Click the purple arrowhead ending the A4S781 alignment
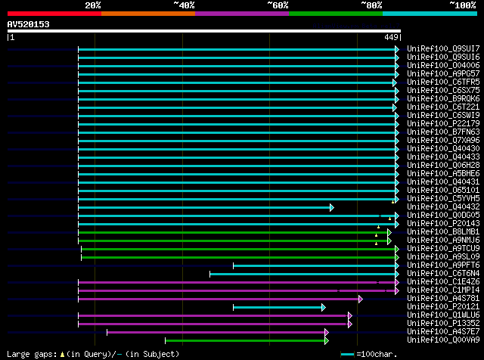This screenshot has width=484, height=360. 361,299
